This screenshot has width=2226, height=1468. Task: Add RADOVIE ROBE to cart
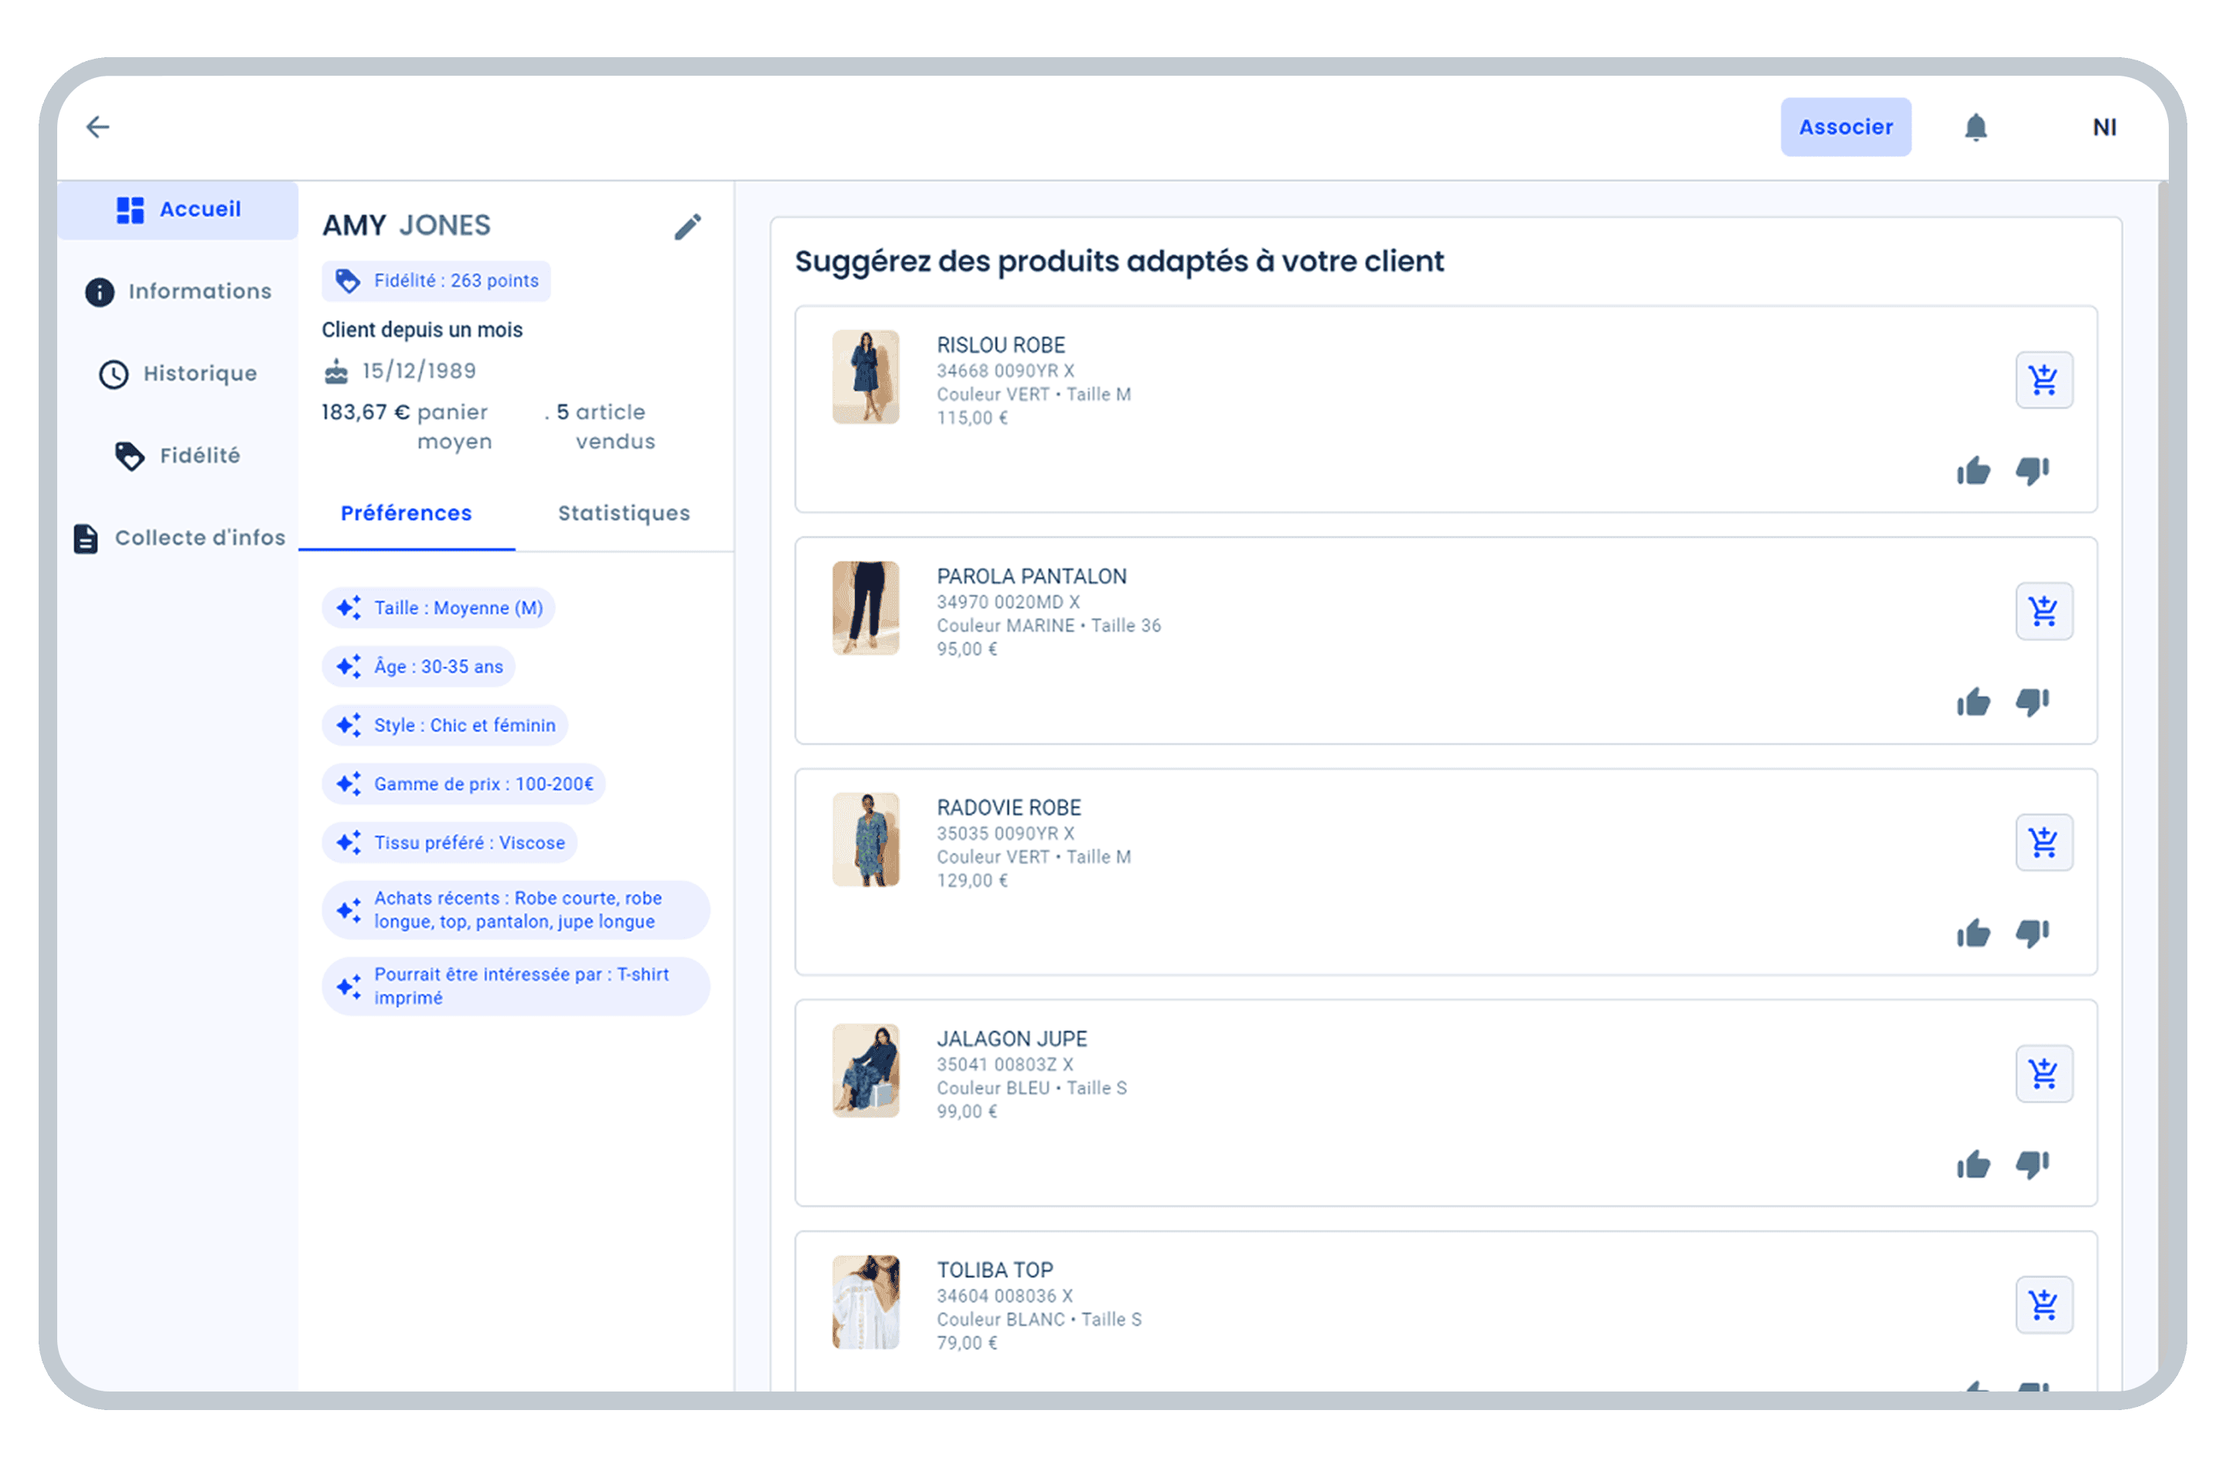[x=2044, y=843]
